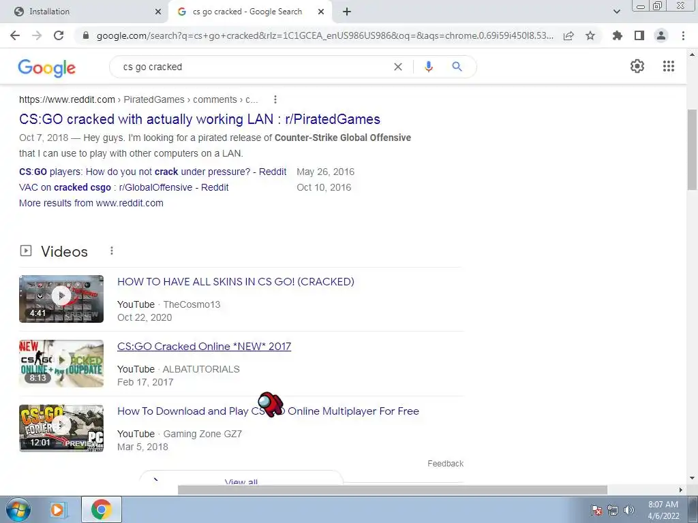
Task: Click the URL address bar
Action: coord(325,35)
